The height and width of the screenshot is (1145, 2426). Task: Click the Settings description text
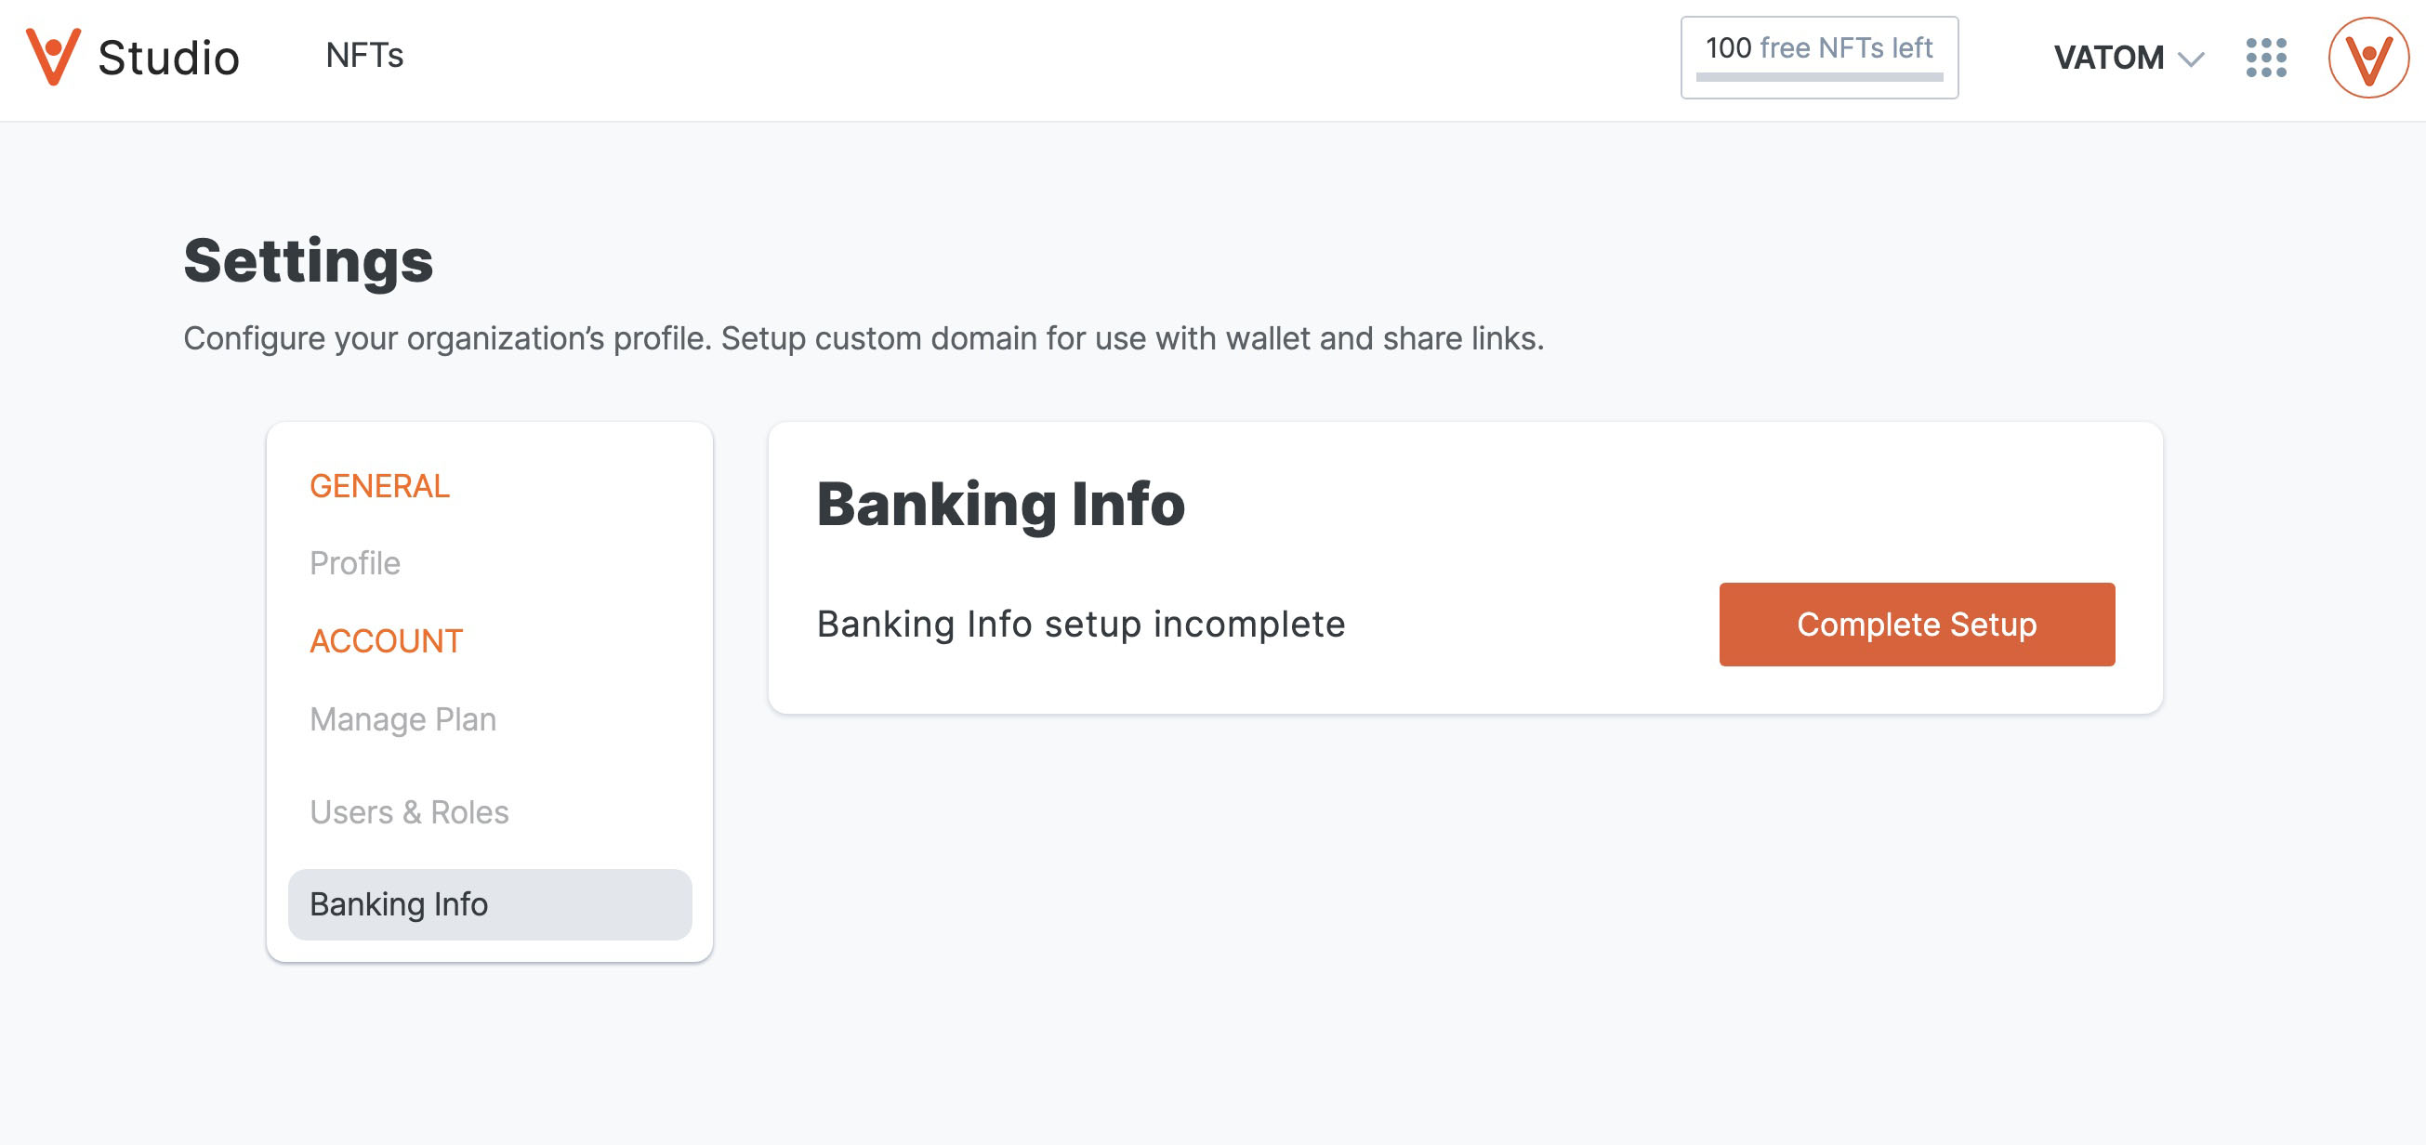pos(864,339)
